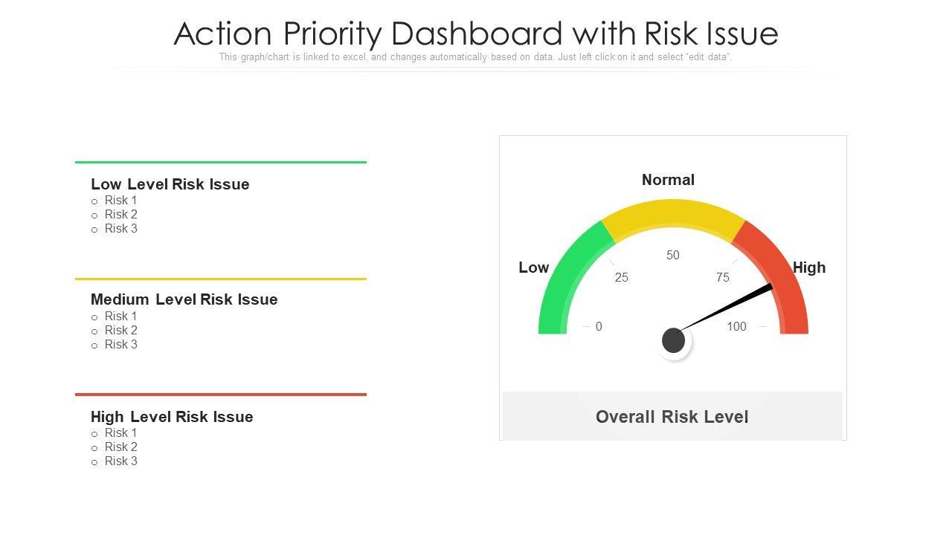Click the bullet circle beside Risk 3 under High Level

(x=94, y=462)
